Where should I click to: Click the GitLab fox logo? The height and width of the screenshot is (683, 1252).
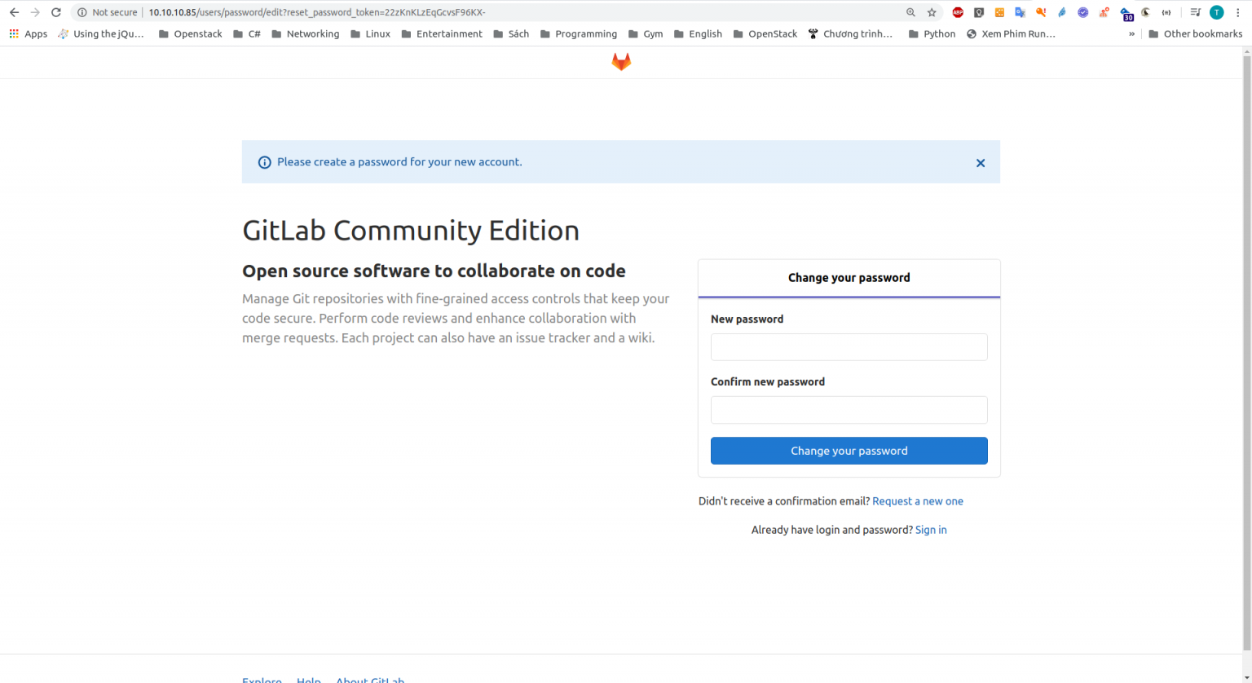tap(621, 62)
